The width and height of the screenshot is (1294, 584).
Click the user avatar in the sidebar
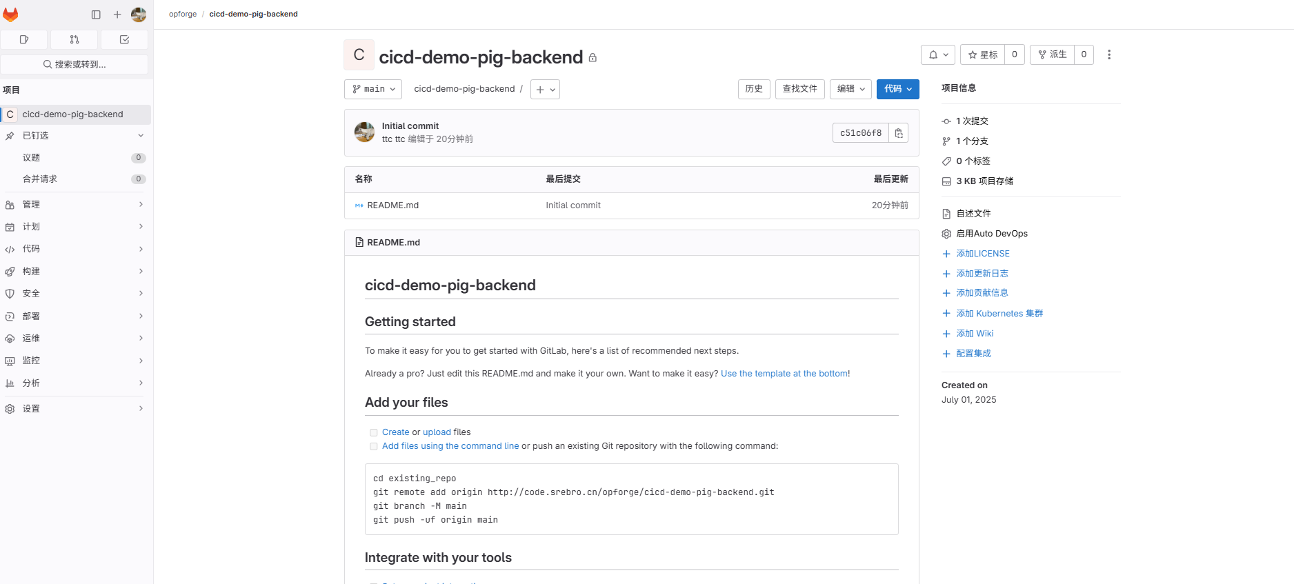[x=139, y=14]
